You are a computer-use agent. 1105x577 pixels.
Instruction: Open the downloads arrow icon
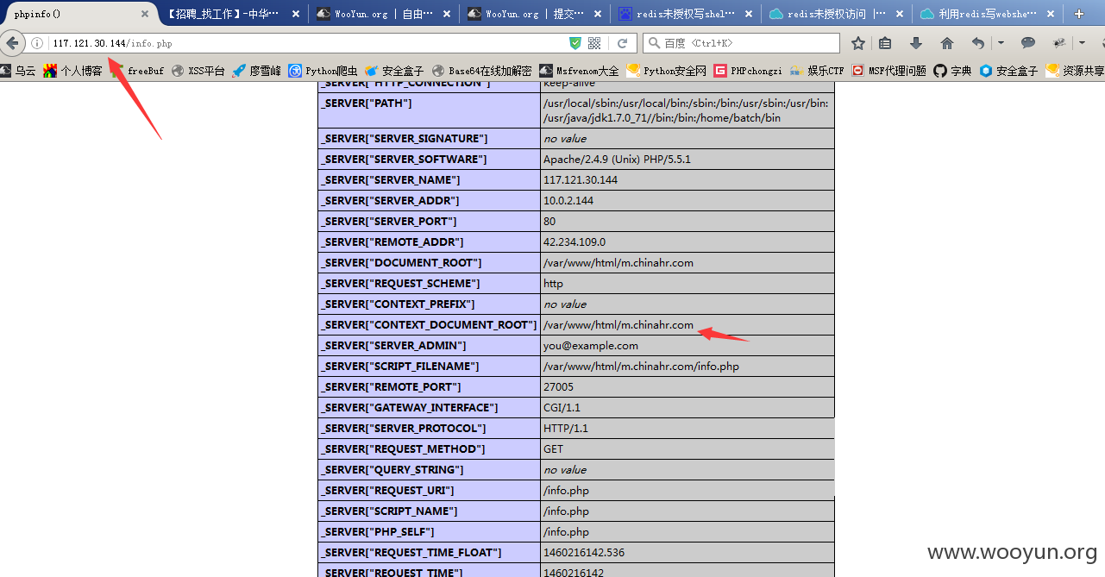pos(916,43)
